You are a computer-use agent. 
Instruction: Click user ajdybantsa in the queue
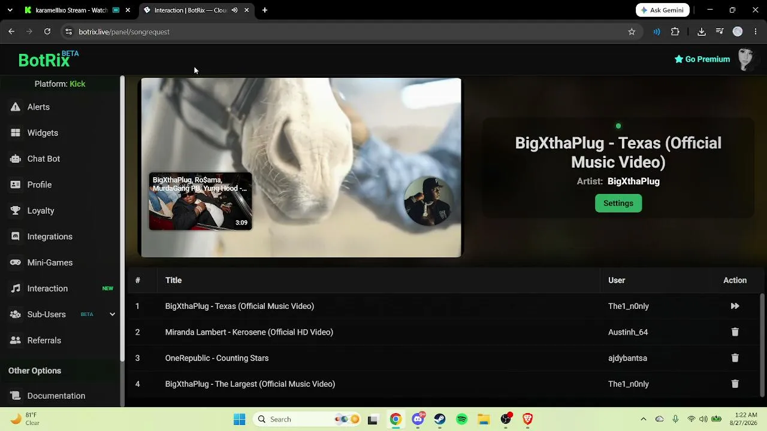[x=627, y=358]
